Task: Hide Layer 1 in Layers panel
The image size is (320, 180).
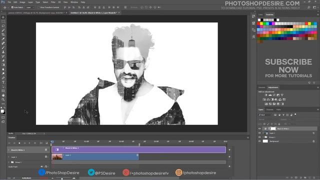Action: coord(259,133)
